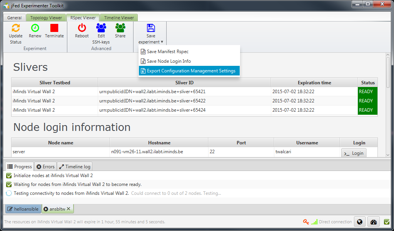Viewport: 394px width, 231px height.
Task: Switch to the RSpec Viewer tab
Action: (x=83, y=18)
